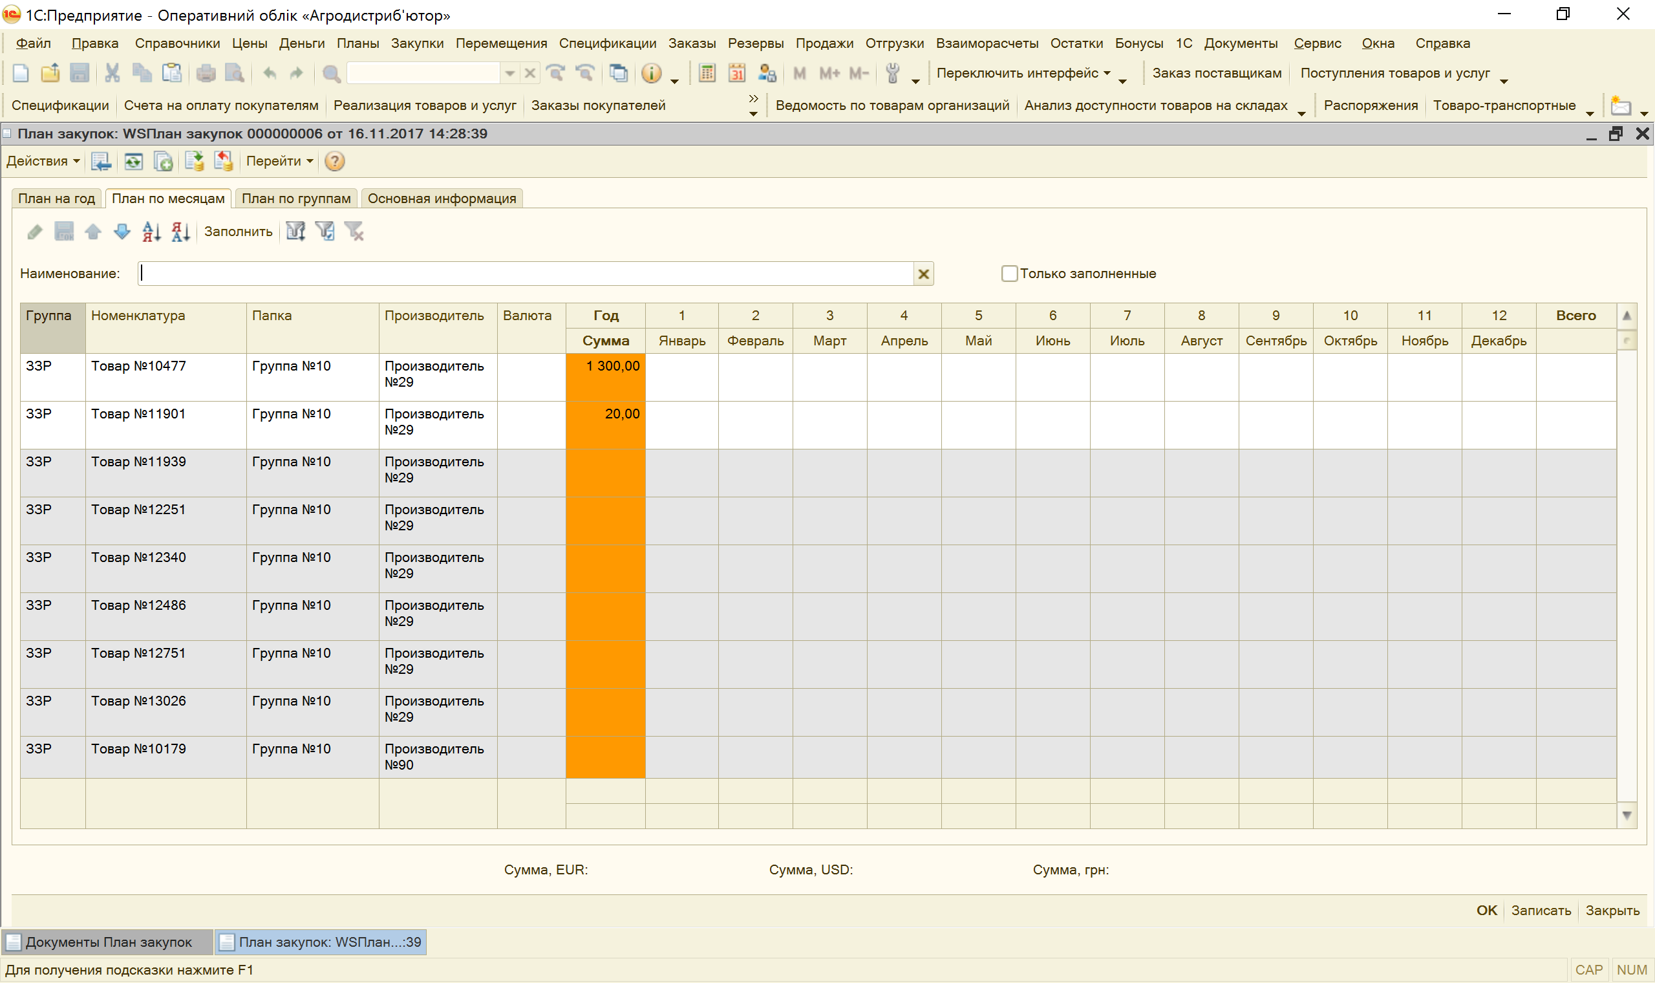1655x983 pixels.
Task: Click the reread document refresh icon
Action: [134, 161]
